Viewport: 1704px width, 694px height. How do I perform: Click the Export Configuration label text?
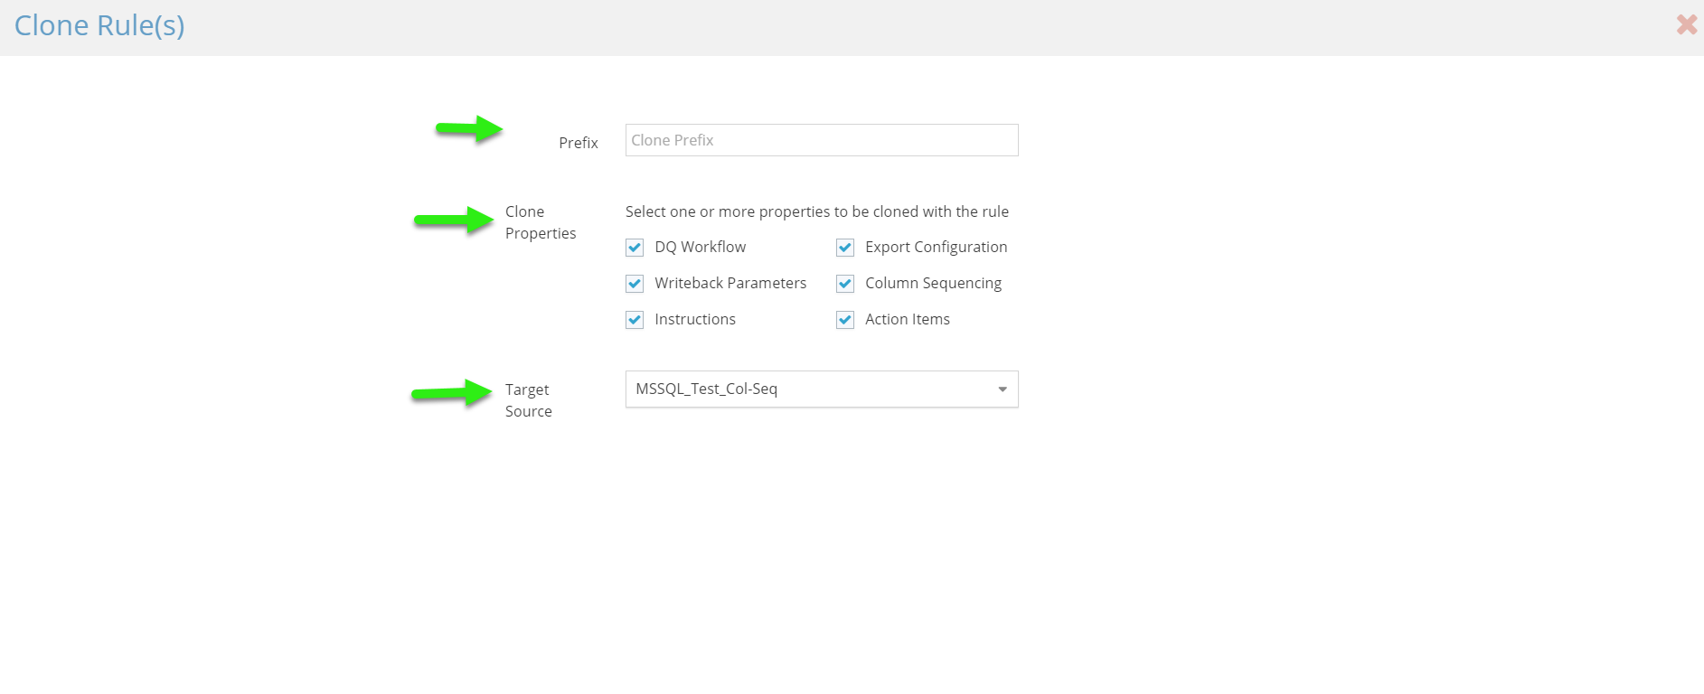click(x=936, y=247)
